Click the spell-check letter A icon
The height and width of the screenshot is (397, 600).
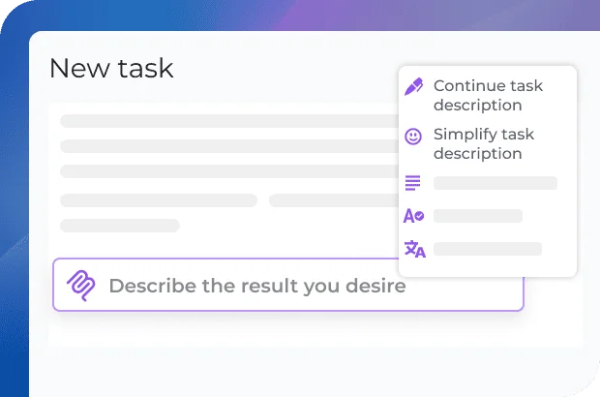click(x=413, y=216)
